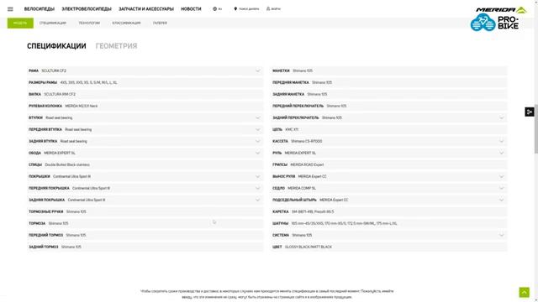Click the page vertical scrollbar thumb
Viewport: 538px width, 302px height.
536,128
